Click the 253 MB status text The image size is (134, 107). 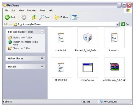coord(86,102)
